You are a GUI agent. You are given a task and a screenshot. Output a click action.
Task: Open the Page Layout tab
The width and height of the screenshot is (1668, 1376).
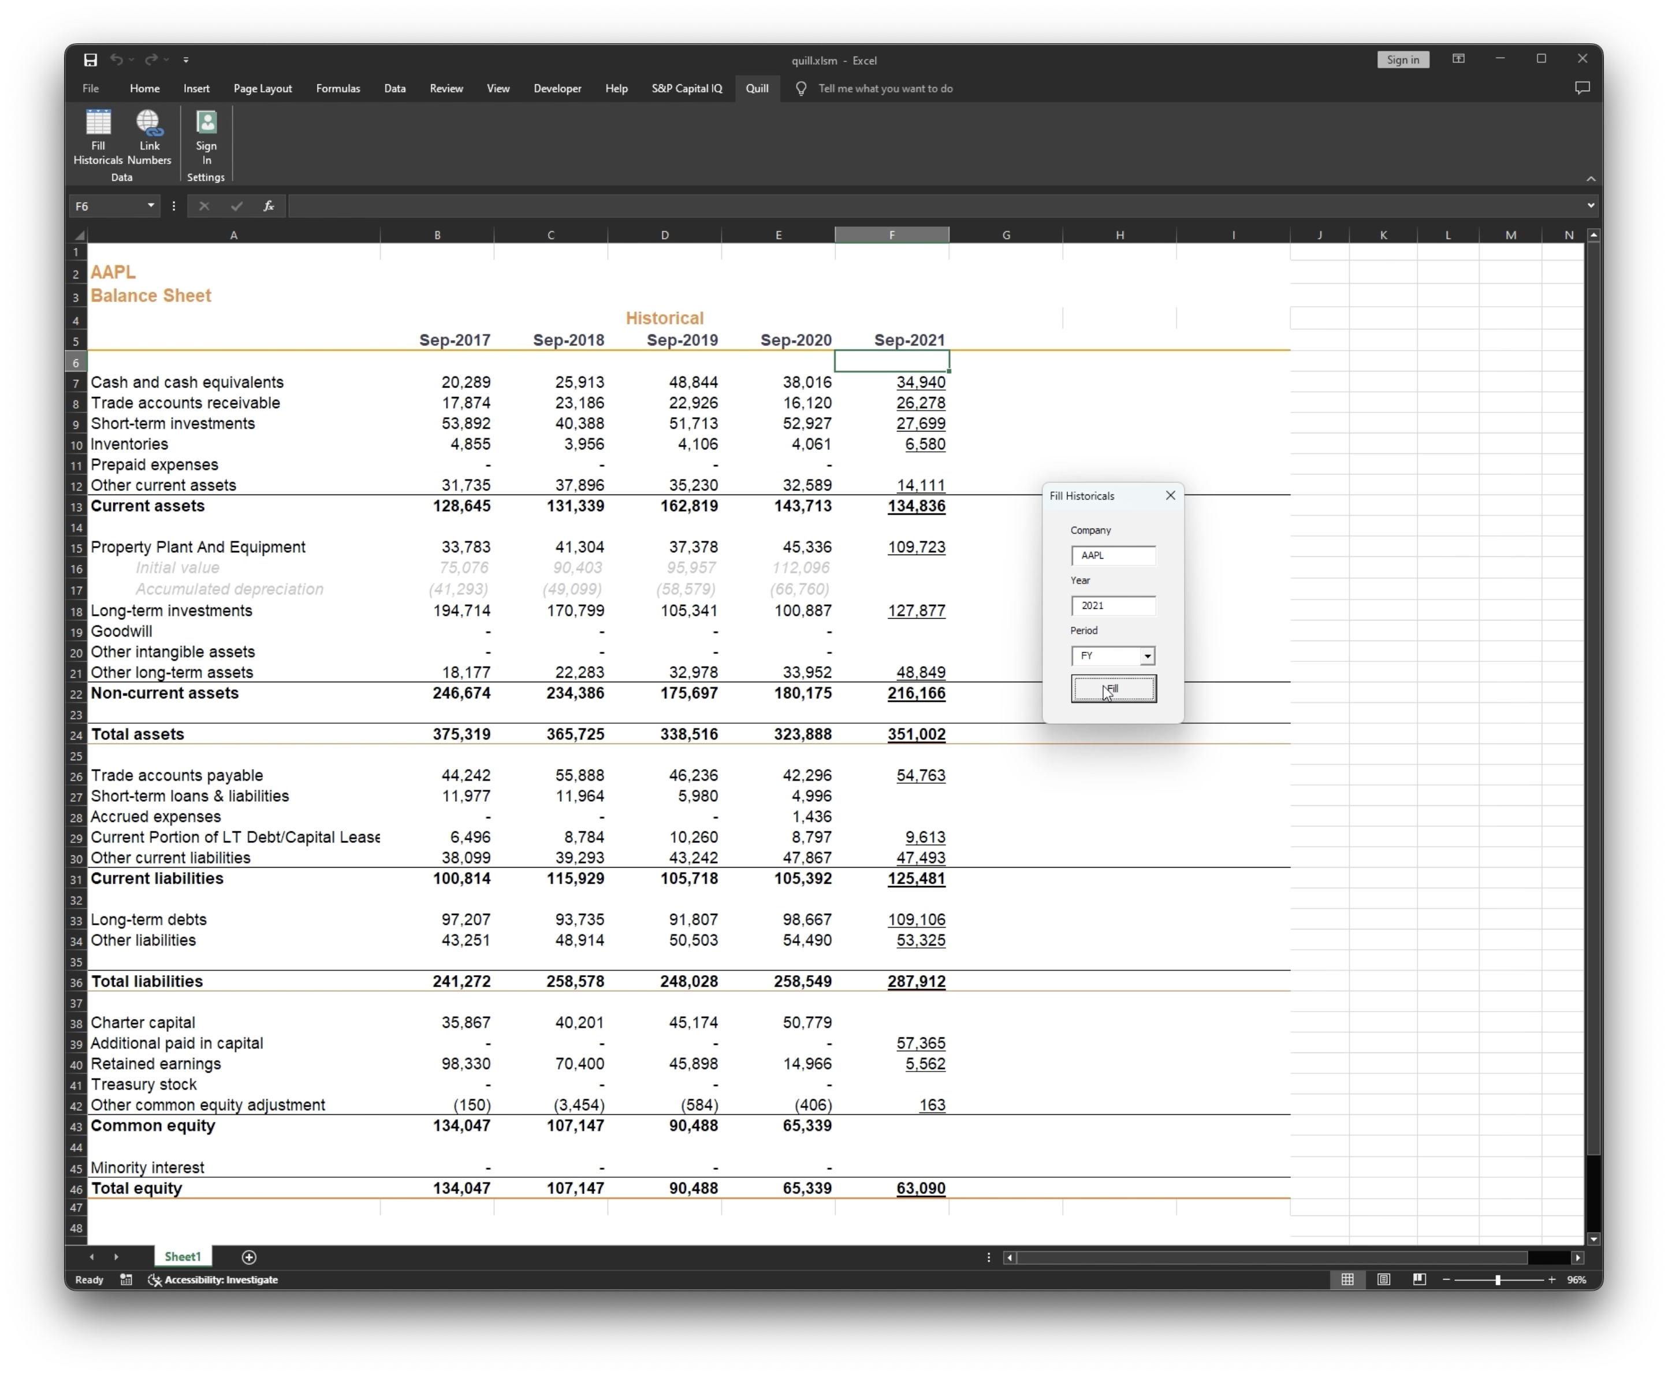click(262, 89)
